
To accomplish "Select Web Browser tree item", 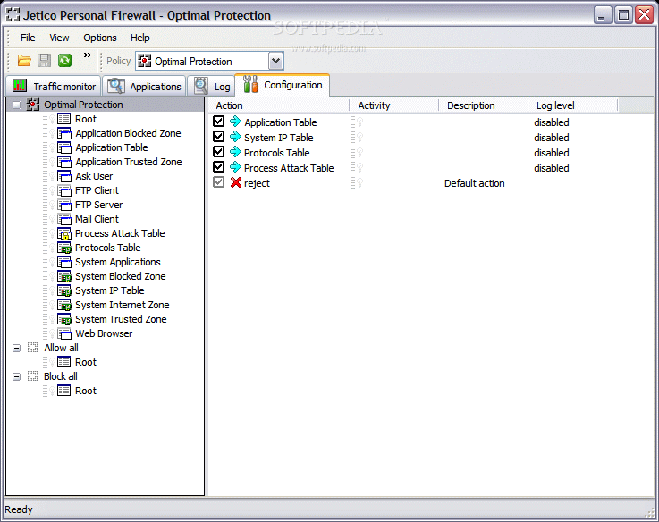I will point(104,333).
